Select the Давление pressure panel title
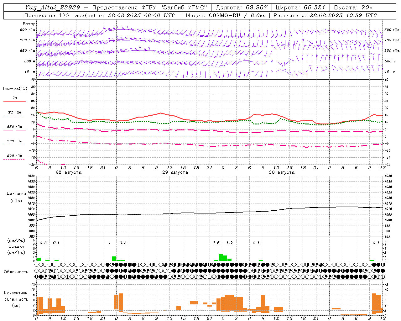Image resolution: width=401 pixels, height=321 pixels. (16, 194)
